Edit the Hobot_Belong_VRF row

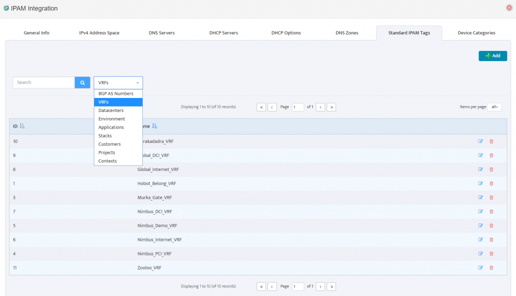pyautogui.click(x=481, y=183)
